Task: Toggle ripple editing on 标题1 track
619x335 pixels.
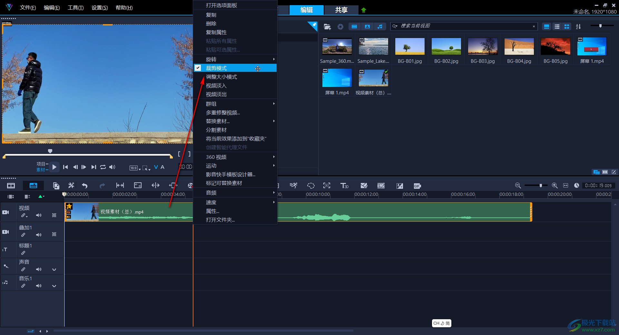Action: (23, 253)
